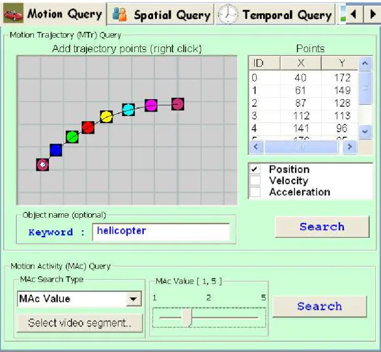Image resolution: width=381 pixels, height=352 pixels.
Task: Select point row with X value 40
Action: coord(303,78)
